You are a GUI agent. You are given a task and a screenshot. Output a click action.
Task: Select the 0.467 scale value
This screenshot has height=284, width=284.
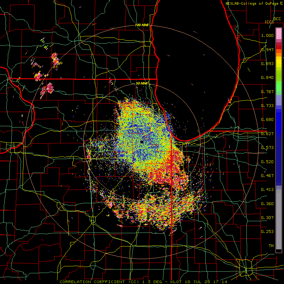click(267, 176)
